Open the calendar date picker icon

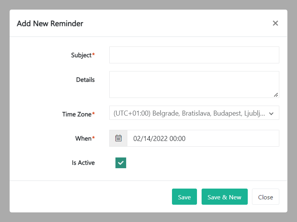[x=118, y=138]
